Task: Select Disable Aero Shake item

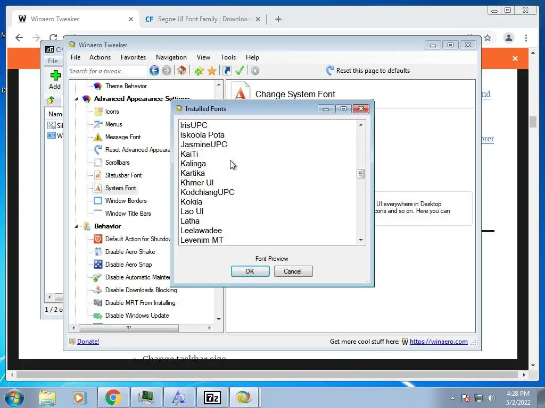Action: [130, 252]
